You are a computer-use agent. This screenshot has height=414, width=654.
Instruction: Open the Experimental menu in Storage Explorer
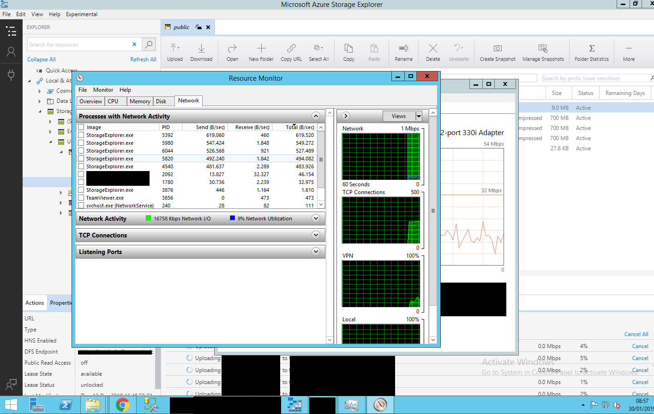[x=81, y=14]
